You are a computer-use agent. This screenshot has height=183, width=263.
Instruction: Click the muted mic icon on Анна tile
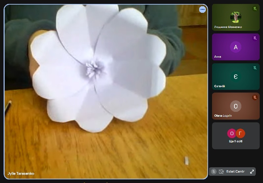pyautogui.click(x=255, y=38)
